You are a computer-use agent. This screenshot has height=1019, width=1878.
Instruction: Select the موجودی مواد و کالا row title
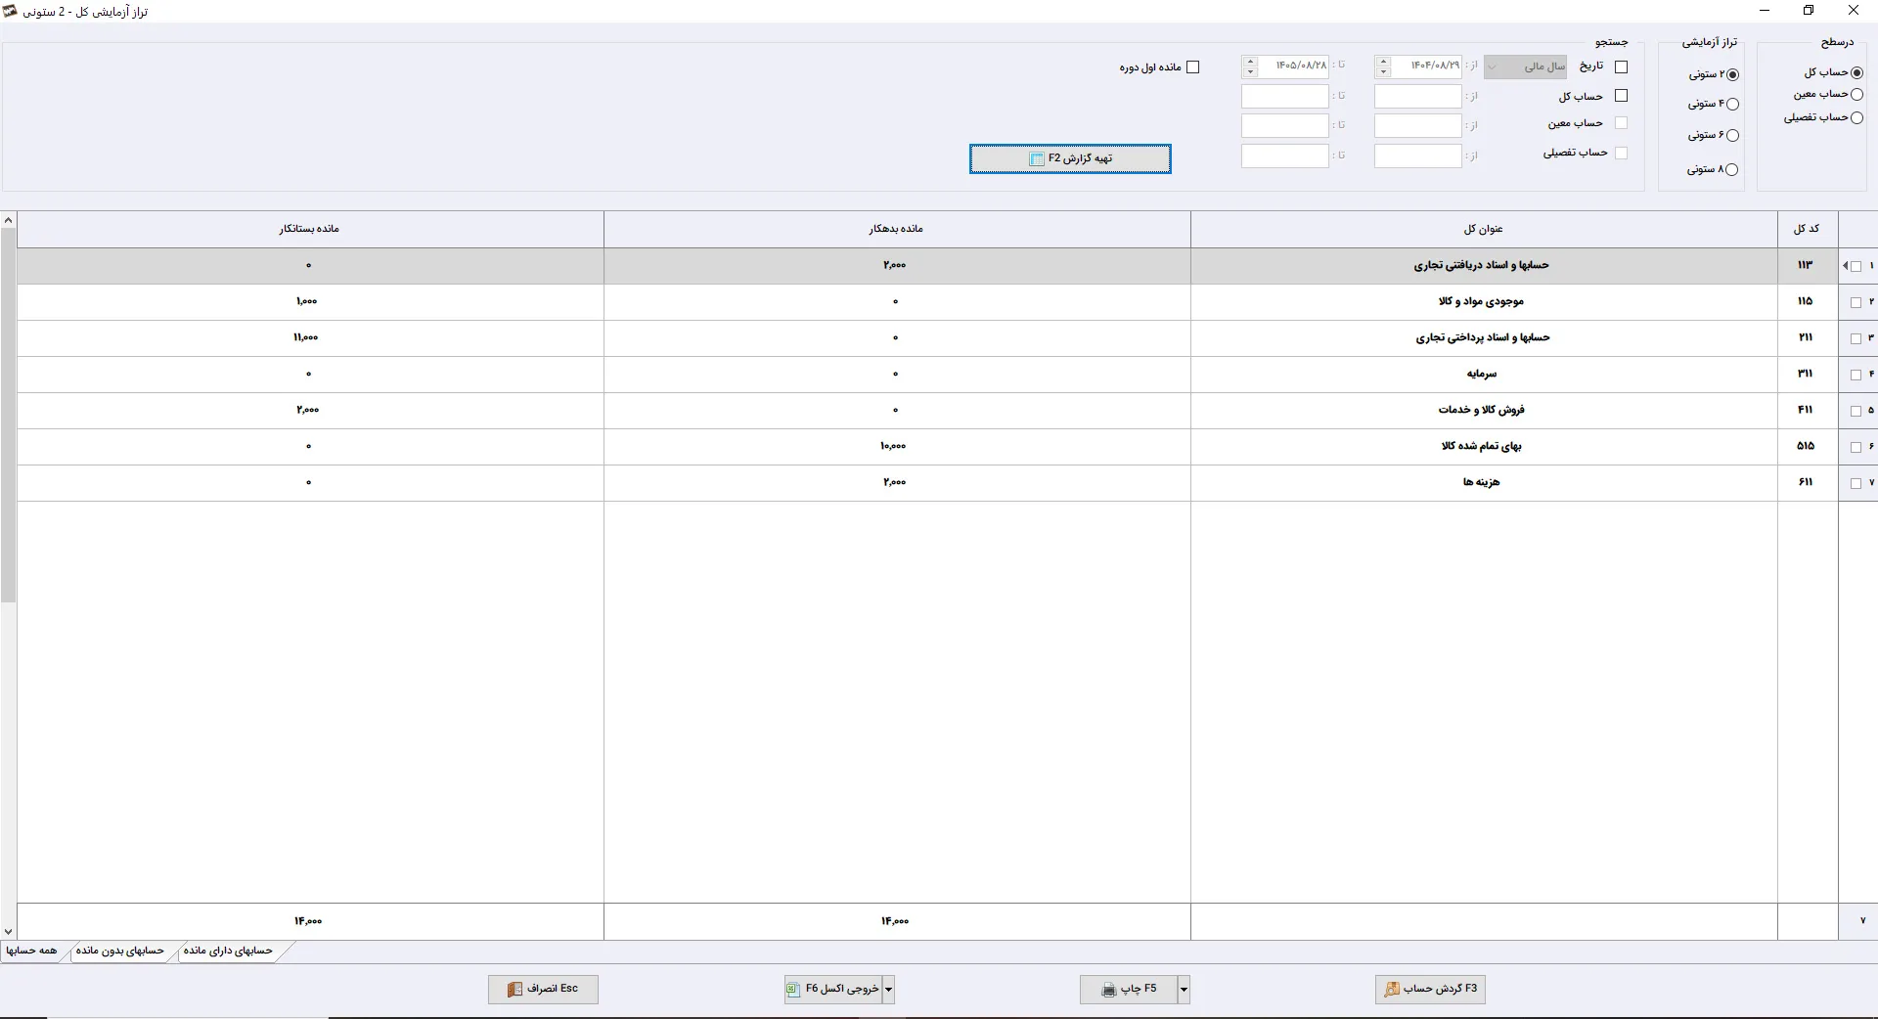[x=1481, y=301]
